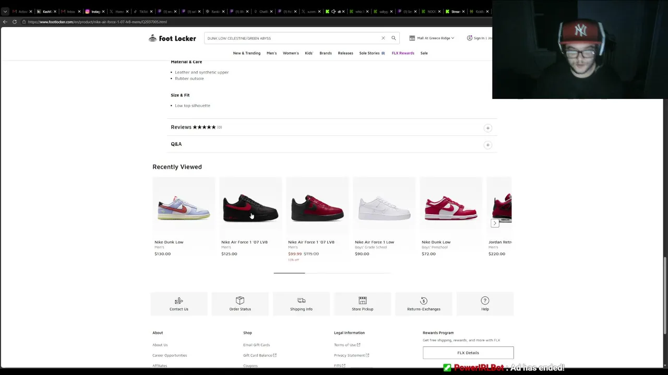Screen dimensions: 668x375
Task: Click the external-link icon next to Privacy Statement
Action: 367,355
